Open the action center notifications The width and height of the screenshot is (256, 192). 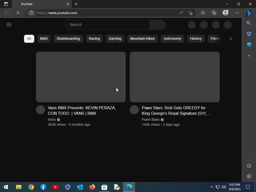click(x=248, y=187)
